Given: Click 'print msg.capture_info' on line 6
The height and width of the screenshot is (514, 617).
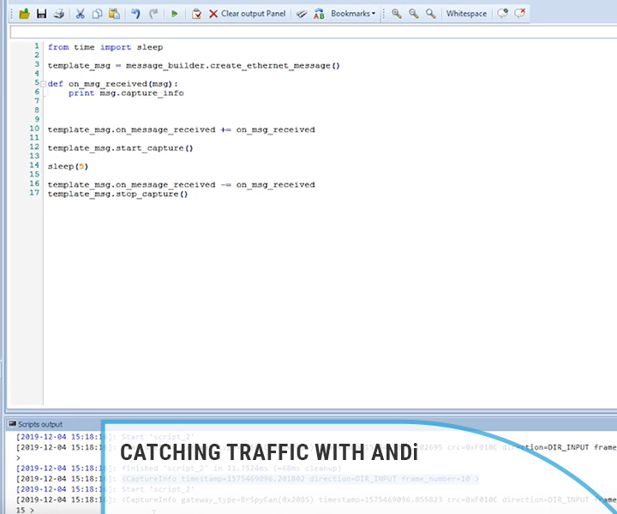Looking at the screenshot, I should 126,93.
